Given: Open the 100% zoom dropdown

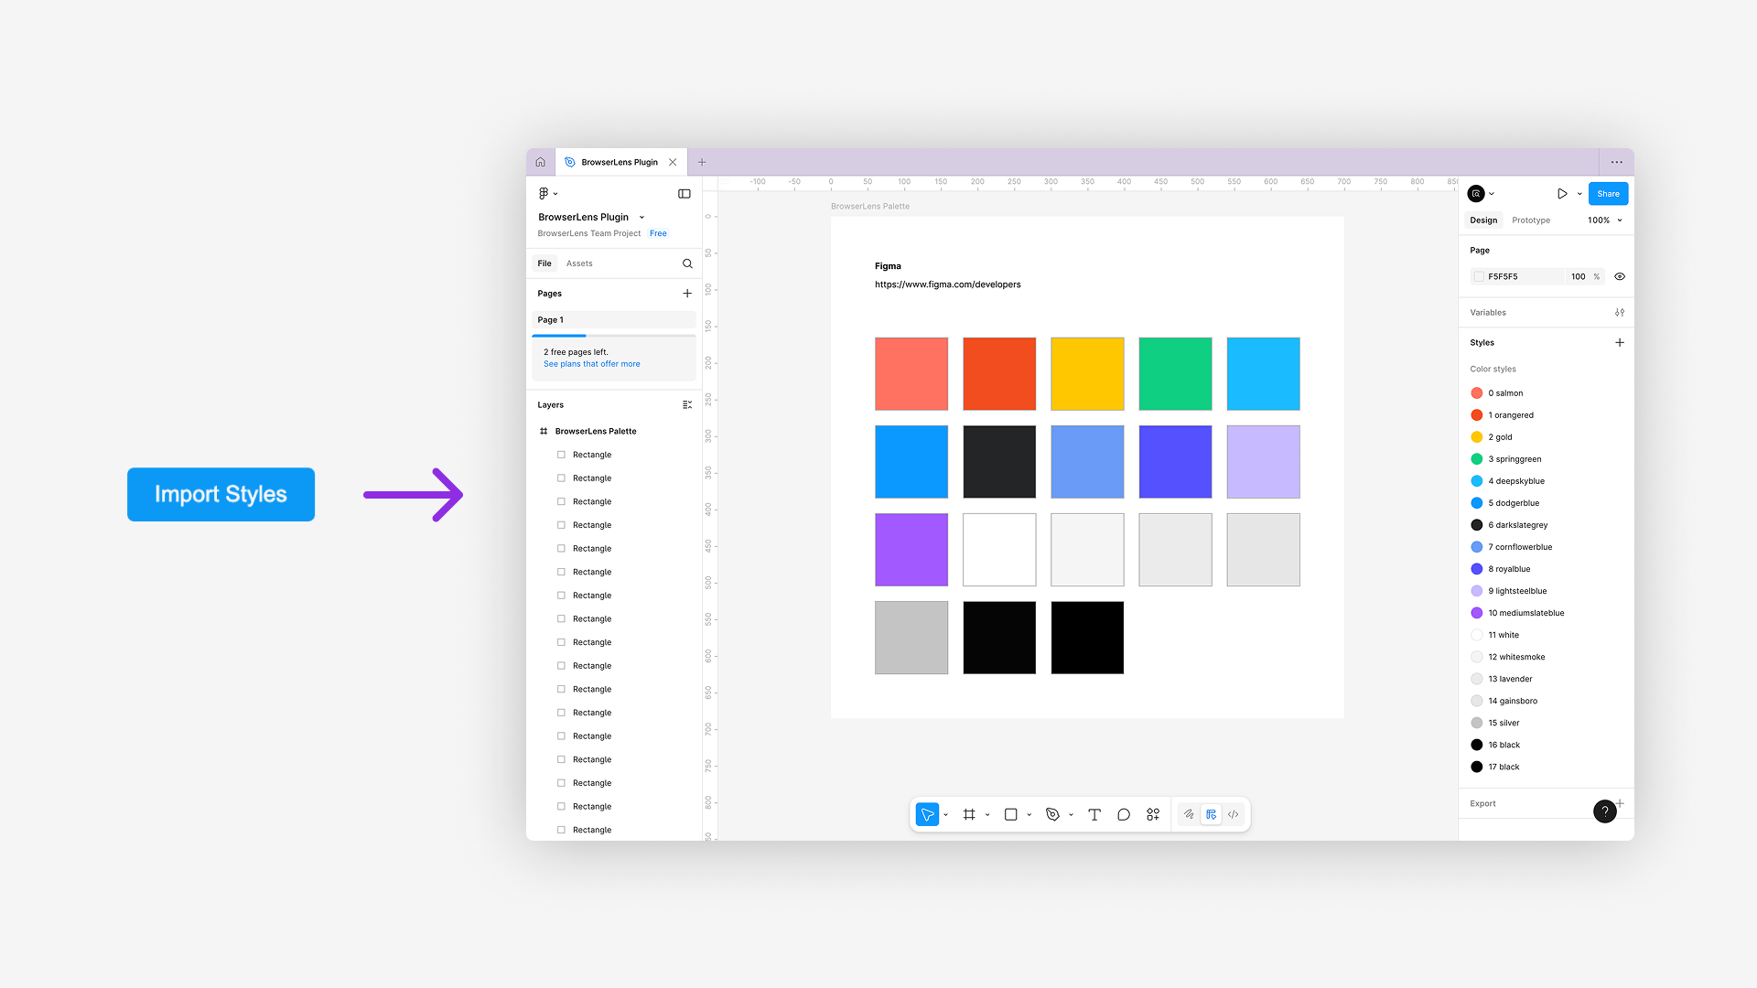Looking at the screenshot, I should 1605,220.
